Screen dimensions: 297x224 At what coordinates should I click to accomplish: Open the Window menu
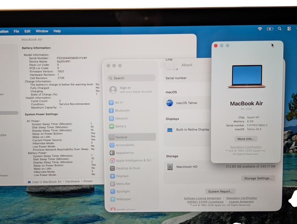click(42, 31)
